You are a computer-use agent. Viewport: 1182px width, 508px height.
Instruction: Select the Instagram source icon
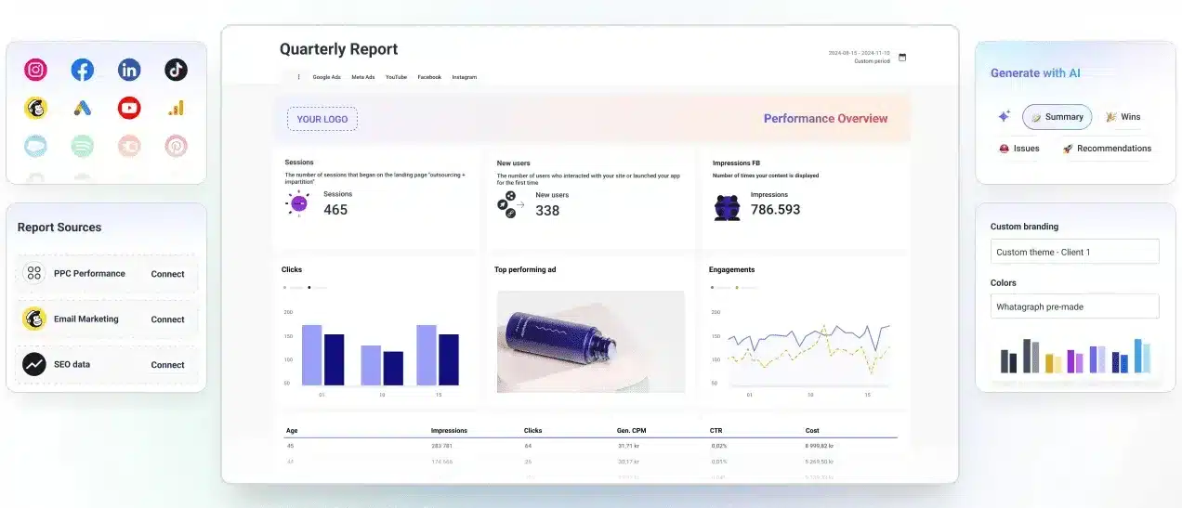click(36, 70)
